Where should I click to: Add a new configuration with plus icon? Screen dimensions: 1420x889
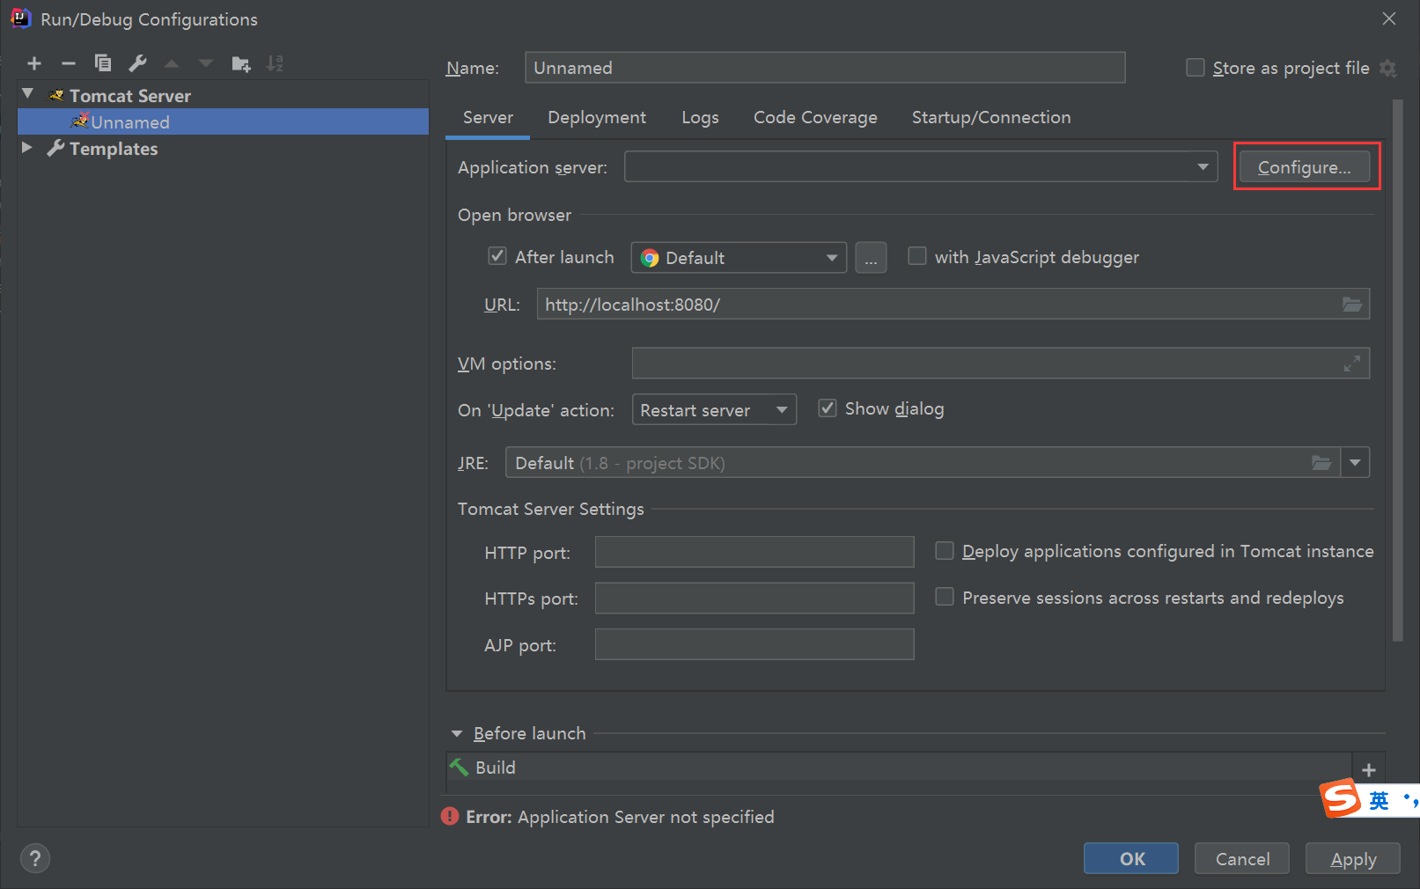[34, 63]
